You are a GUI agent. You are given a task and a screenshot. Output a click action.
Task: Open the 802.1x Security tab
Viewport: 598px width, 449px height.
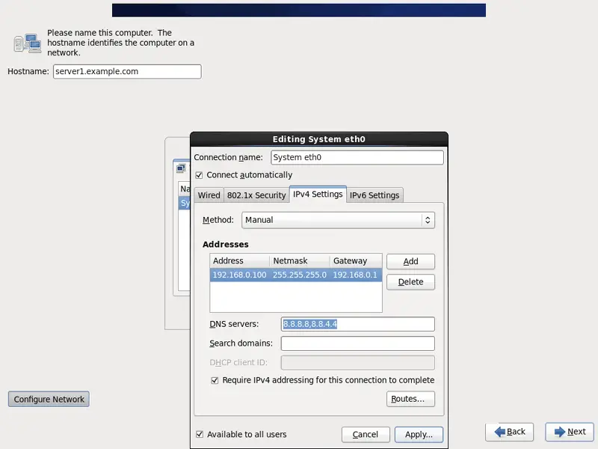click(256, 195)
